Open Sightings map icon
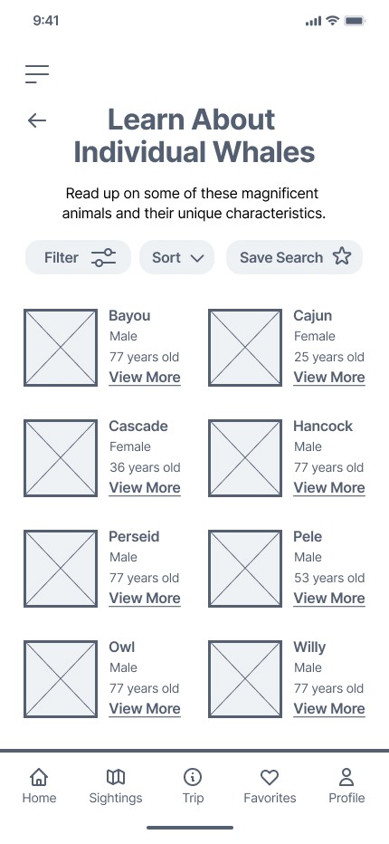Screen dimensions: 389x844 click(116, 777)
